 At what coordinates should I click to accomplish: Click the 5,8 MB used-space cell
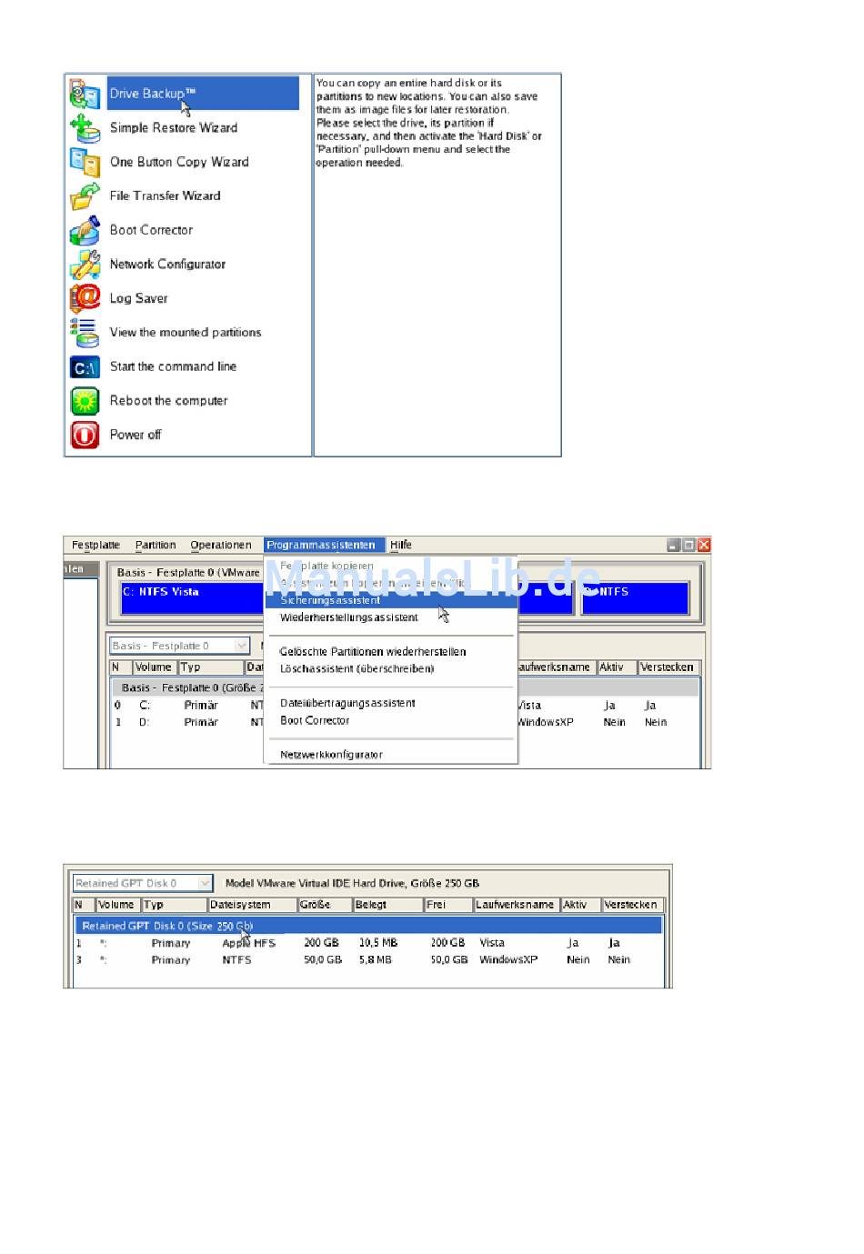pyautogui.click(x=375, y=960)
